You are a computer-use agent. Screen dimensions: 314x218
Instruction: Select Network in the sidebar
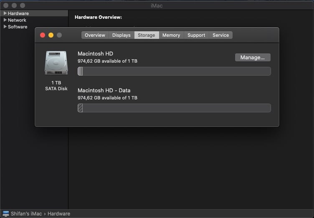[17, 20]
